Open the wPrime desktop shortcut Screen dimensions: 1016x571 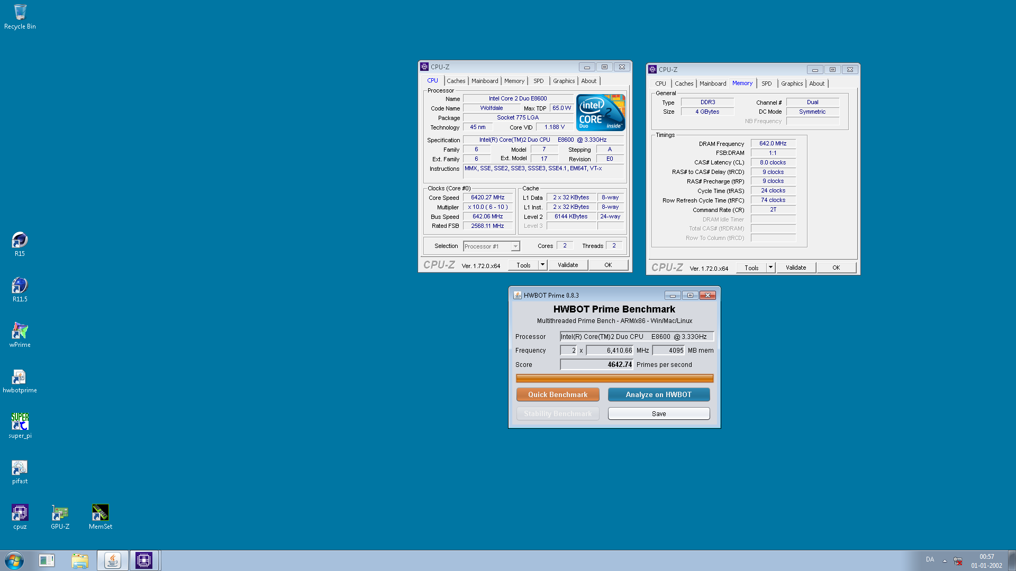(20, 335)
